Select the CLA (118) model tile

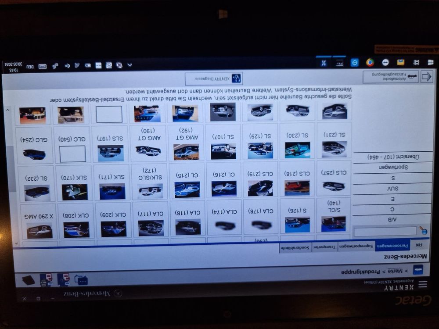coord(187,218)
